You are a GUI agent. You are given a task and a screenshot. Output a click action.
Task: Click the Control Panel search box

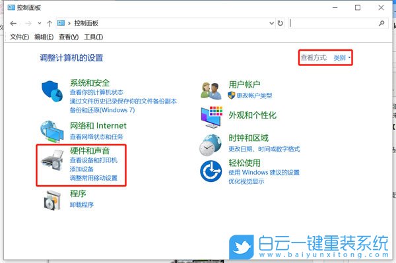coord(338,23)
